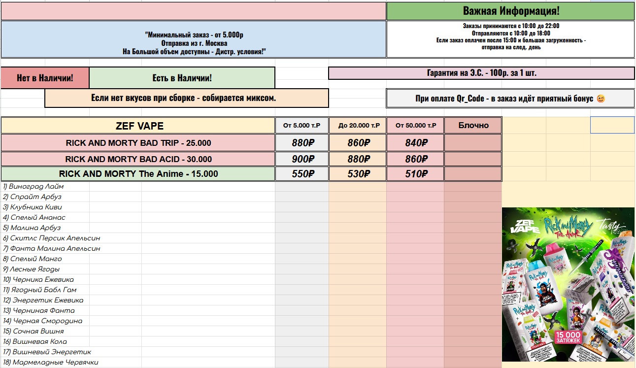
Task: Open the Rick and Morty product image
Action: [569, 285]
